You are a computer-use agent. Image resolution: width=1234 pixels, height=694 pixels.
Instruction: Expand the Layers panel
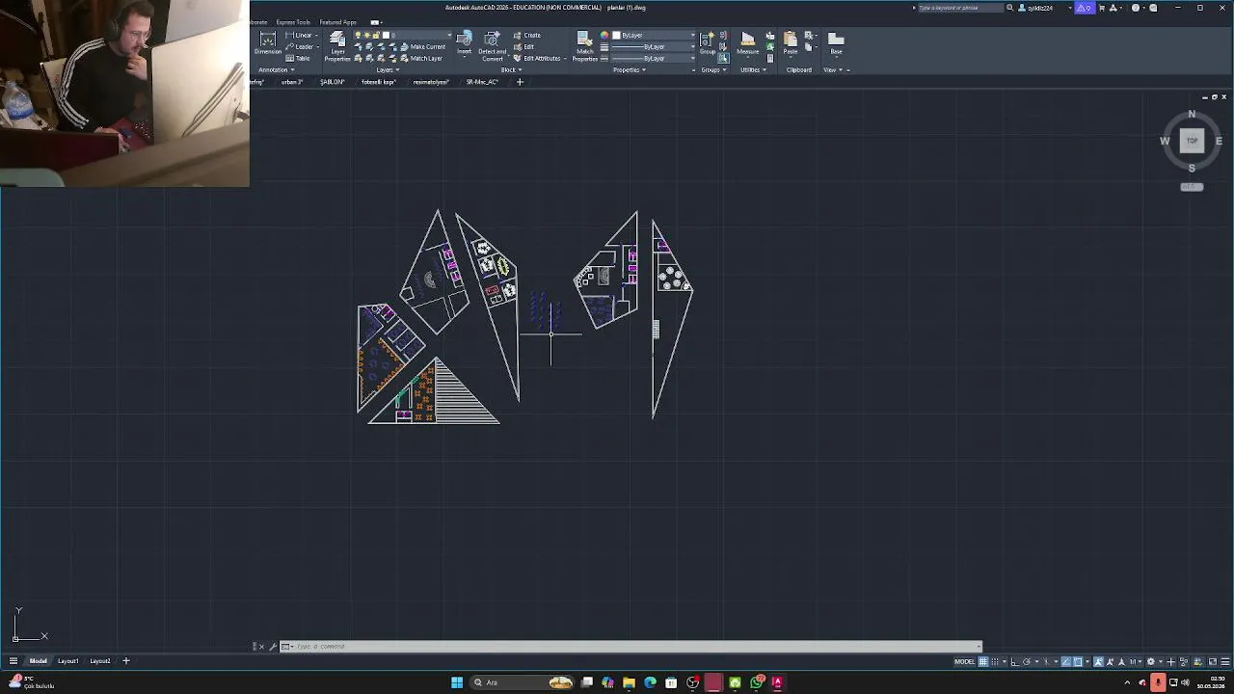coord(388,69)
